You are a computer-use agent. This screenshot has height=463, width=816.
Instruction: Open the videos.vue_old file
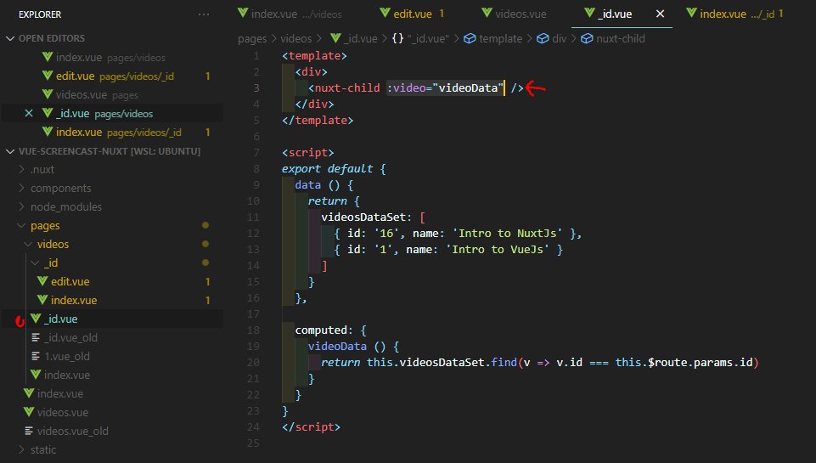coord(112,432)
